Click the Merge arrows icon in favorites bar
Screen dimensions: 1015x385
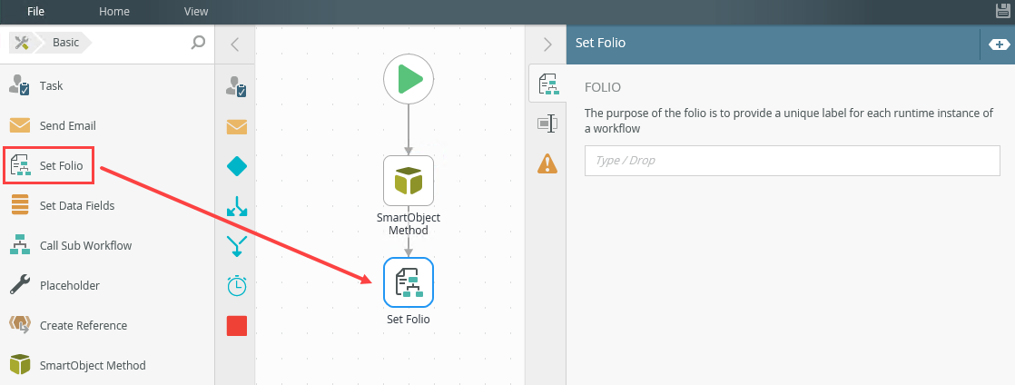click(236, 246)
